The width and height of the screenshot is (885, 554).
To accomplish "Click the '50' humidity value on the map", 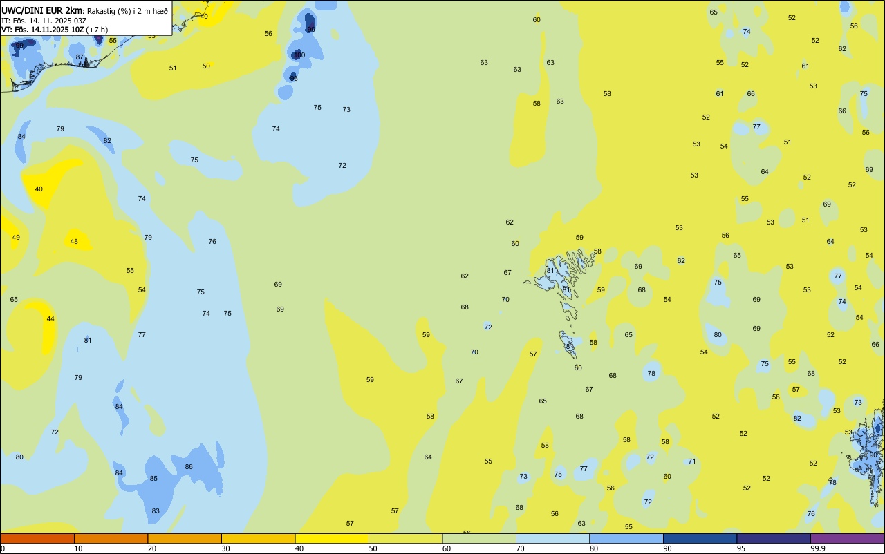I will coord(206,66).
